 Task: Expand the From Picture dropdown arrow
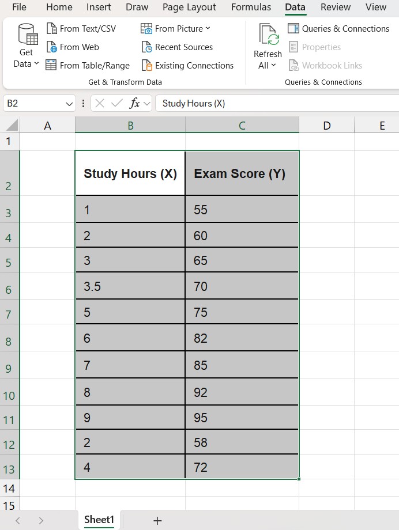[208, 28]
